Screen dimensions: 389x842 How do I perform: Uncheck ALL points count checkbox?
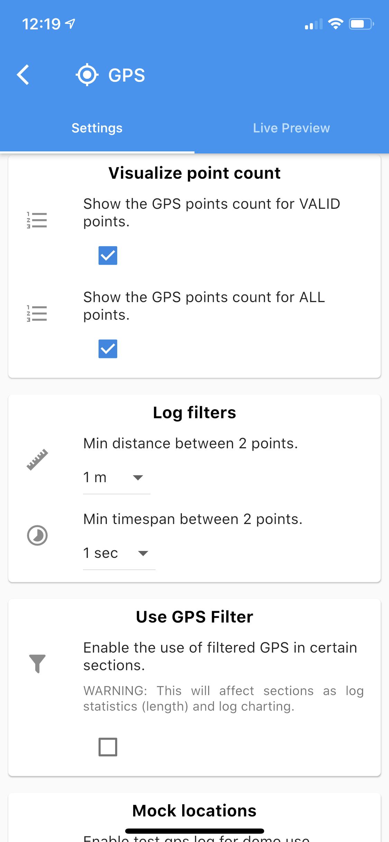108,349
